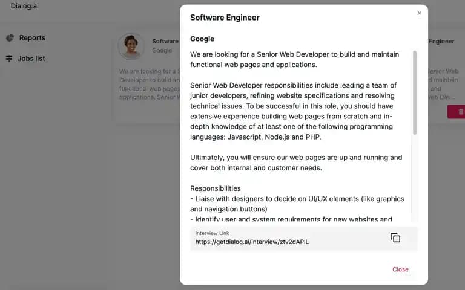Click the Dialog.ai logo text
Screen dimensions: 465x290
point(25,6)
